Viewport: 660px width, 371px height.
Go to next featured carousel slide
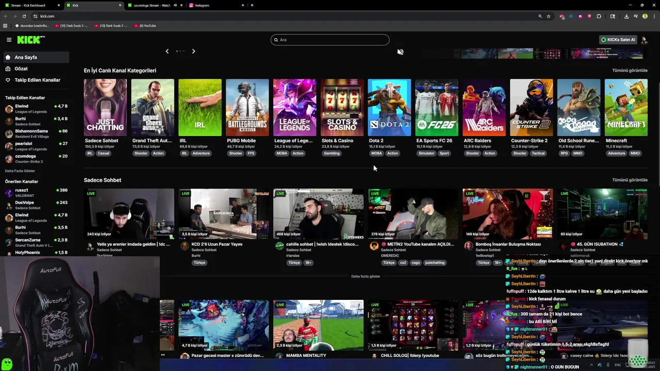tap(193, 51)
